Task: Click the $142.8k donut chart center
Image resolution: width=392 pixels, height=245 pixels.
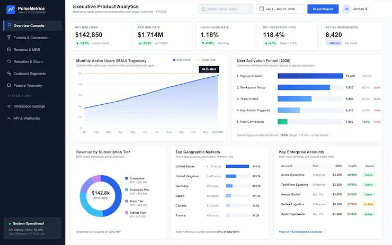Action: (x=101, y=195)
